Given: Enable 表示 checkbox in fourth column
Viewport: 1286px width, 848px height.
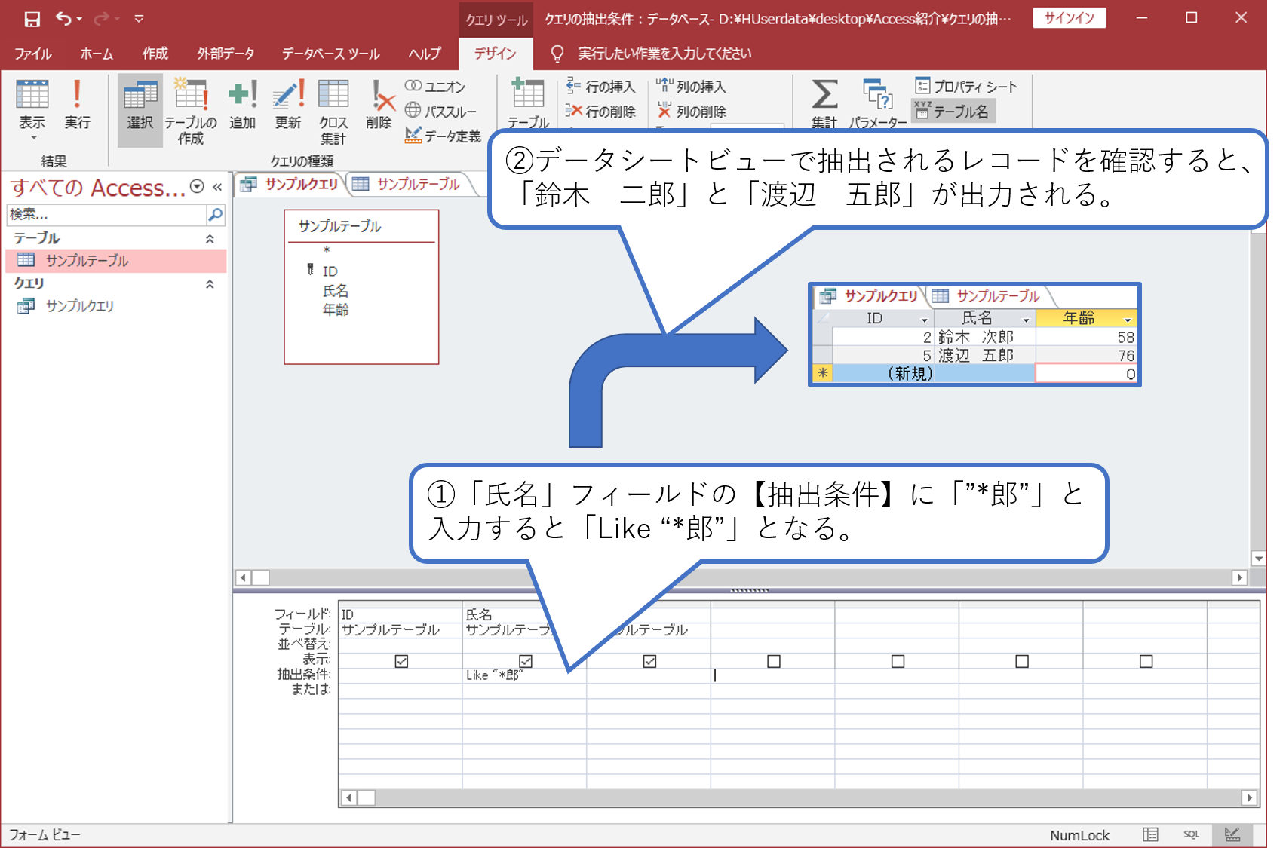Looking at the screenshot, I should 773,661.
